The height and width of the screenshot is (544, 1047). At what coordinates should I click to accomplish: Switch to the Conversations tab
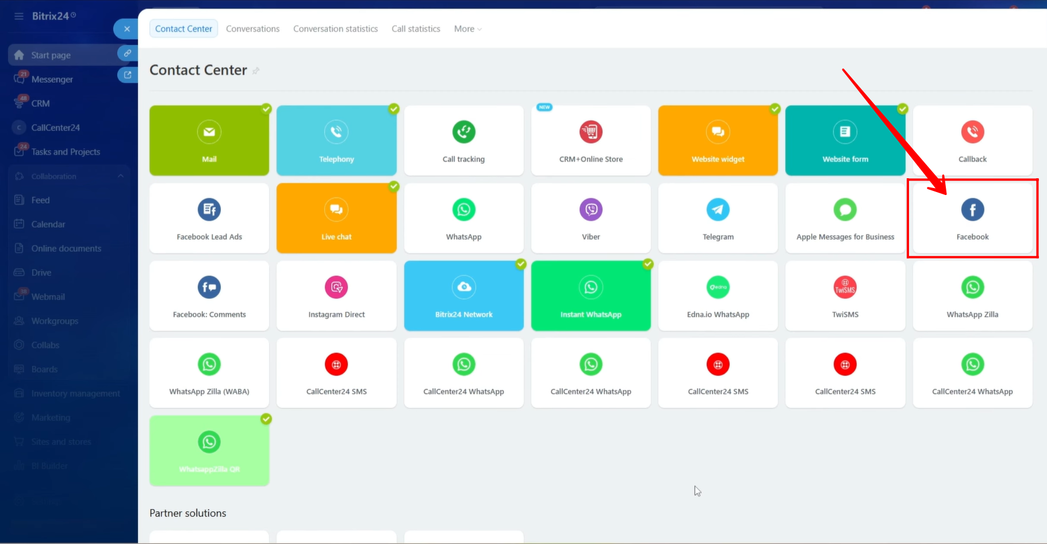(252, 29)
